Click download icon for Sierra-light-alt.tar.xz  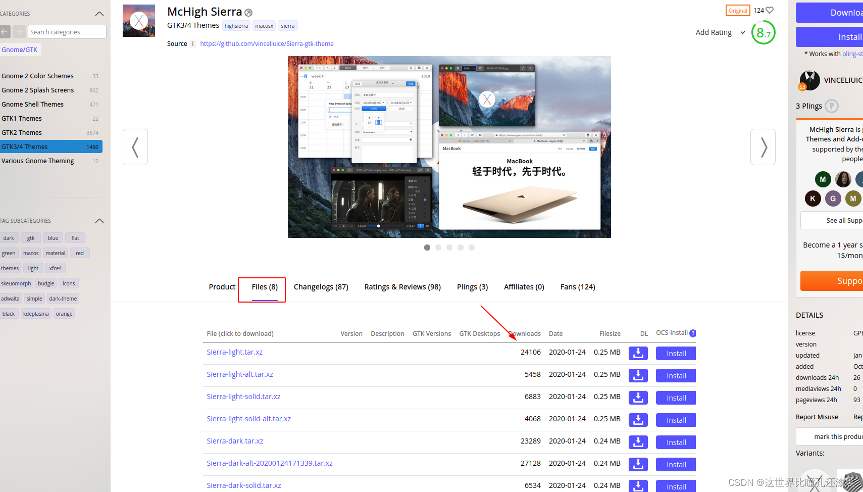pyautogui.click(x=638, y=375)
